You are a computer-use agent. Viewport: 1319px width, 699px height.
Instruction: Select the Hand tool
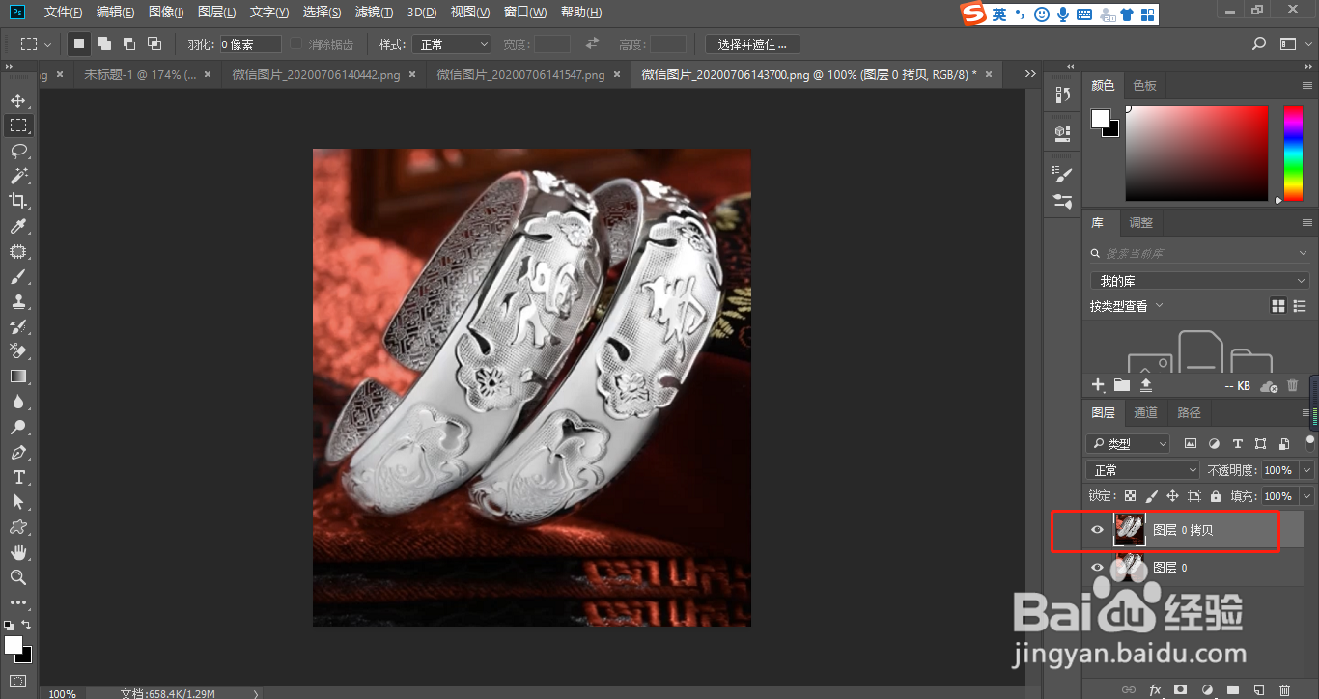pyautogui.click(x=18, y=552)
